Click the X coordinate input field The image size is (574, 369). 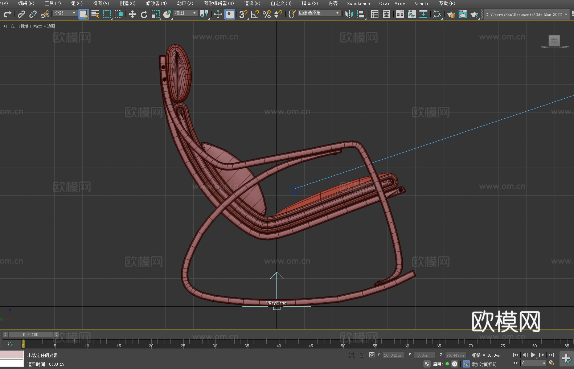tap(393, 355)
